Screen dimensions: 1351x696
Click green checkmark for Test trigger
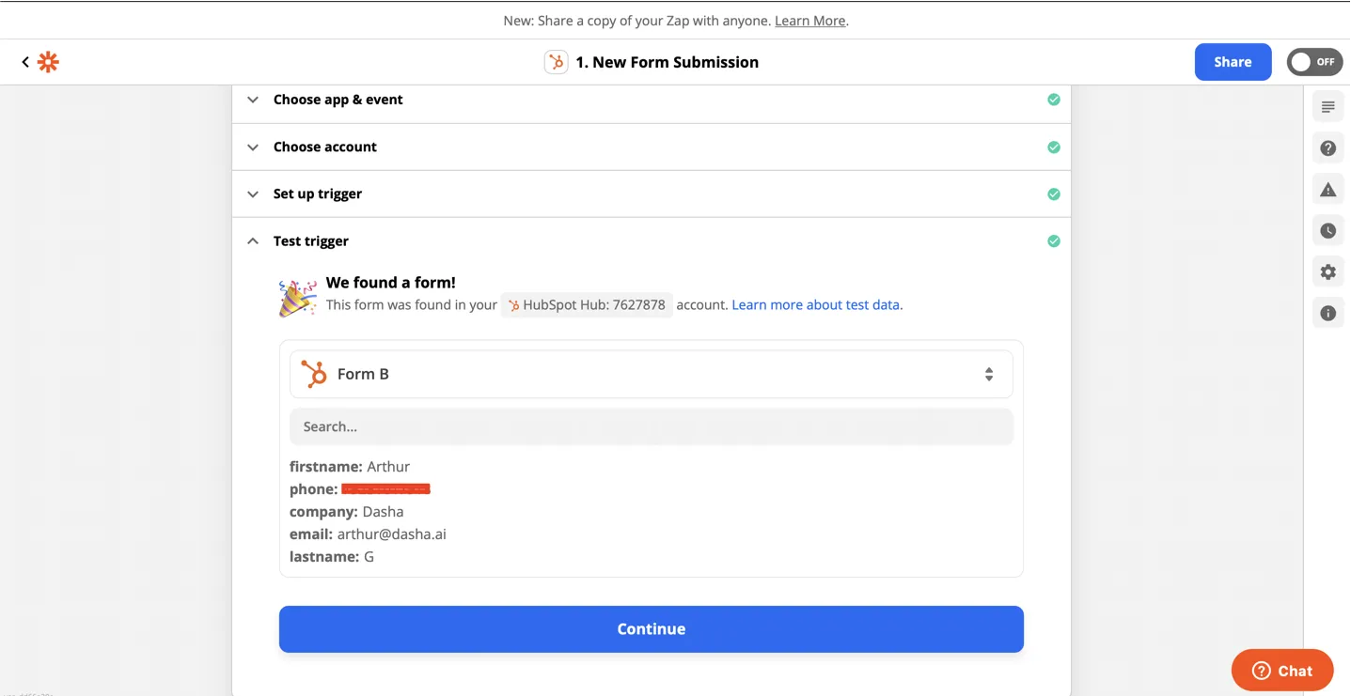1054,240
